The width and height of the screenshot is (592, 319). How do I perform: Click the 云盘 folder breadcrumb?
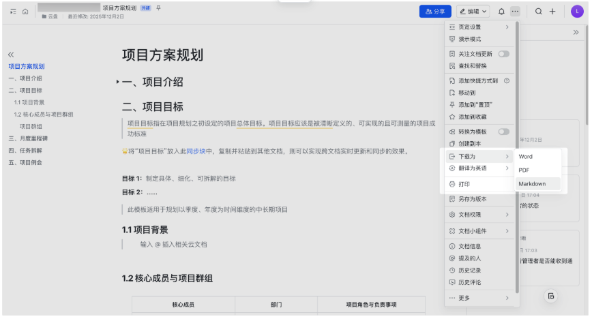coord(50,16)
